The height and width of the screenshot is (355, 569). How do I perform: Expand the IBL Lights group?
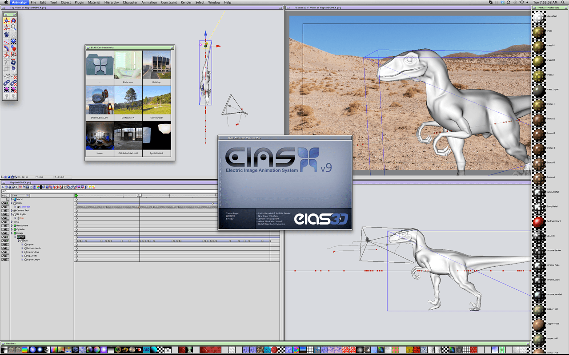point(12,214)
